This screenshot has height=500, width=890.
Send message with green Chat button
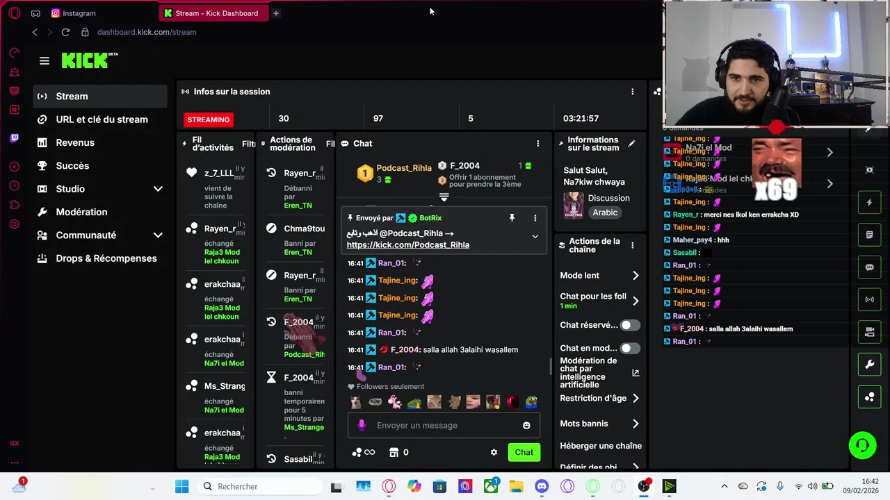[x=524, y=453]
